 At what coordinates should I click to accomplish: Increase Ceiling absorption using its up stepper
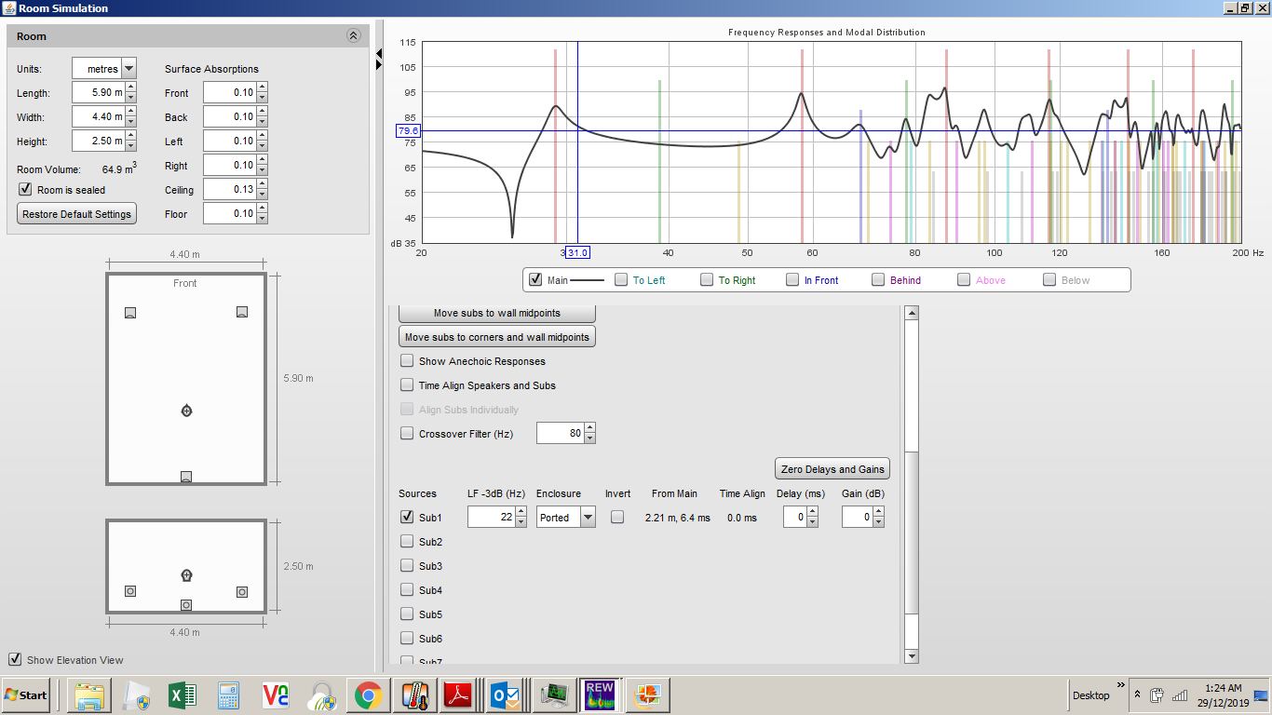pyautogui.click(x=263, y=185)
